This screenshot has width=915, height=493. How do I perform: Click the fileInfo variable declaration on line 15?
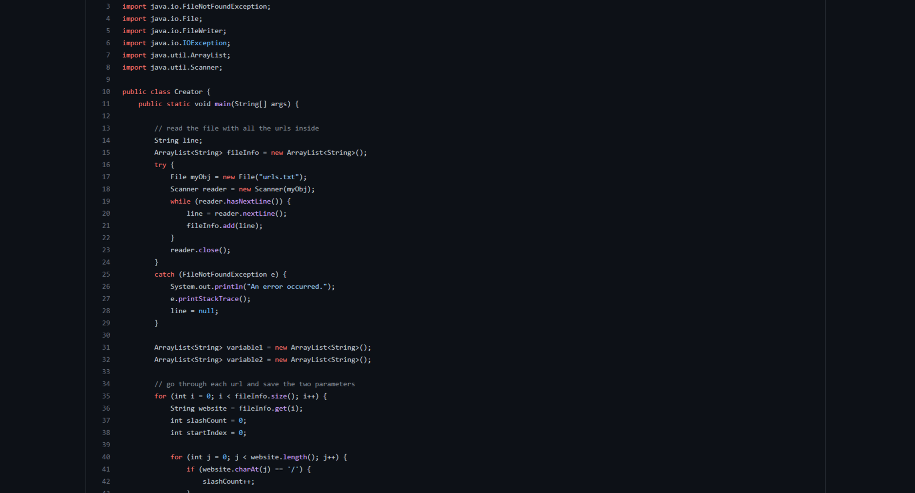(x=261, y=152)
